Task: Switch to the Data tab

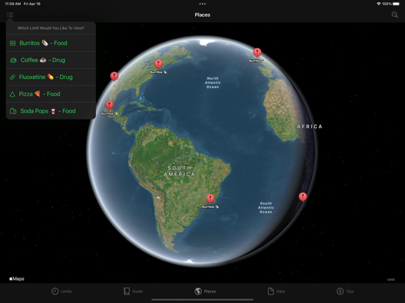Action: tap(276, 291)
